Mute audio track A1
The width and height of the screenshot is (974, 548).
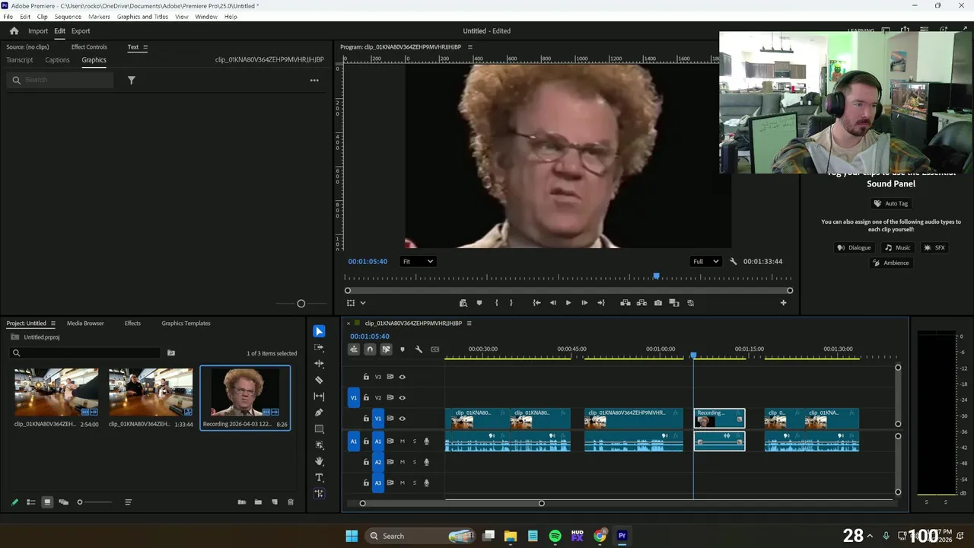403,441
